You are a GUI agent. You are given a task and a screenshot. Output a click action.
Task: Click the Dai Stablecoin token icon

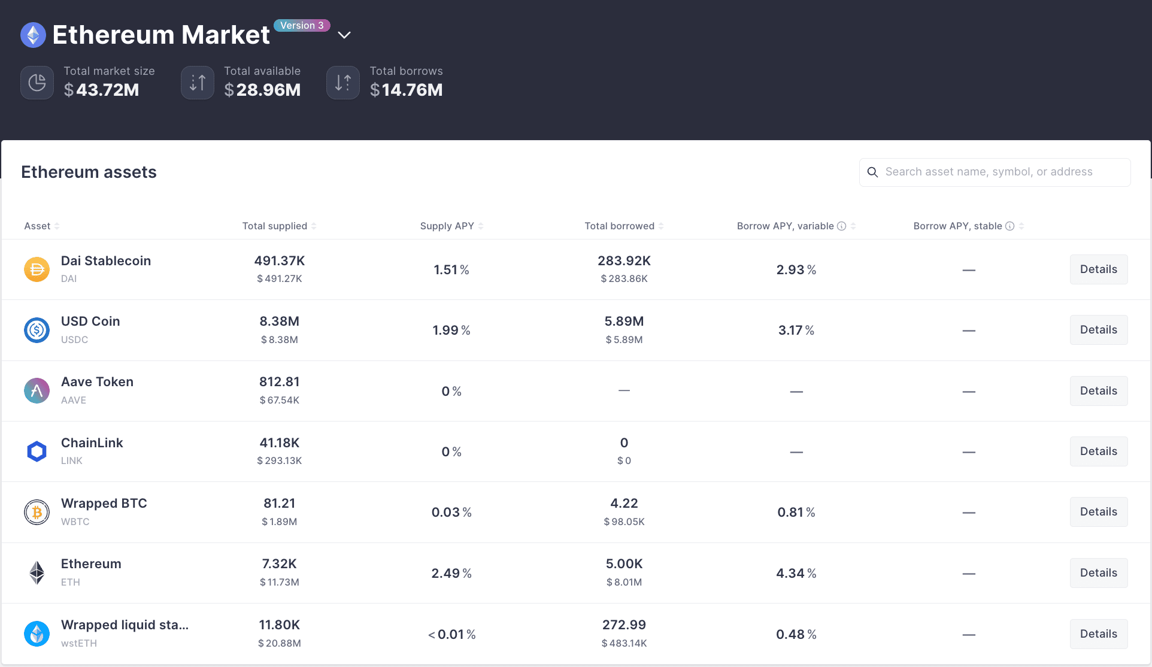[37, 269]
